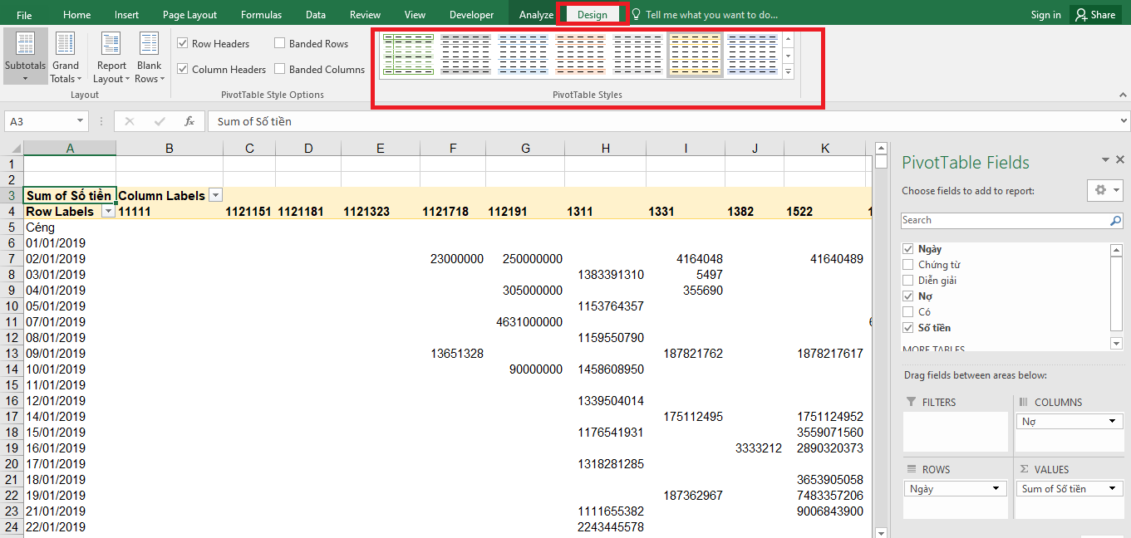Open the Subtotals layout menu
This screenshot has width=1131, height=538.
(x=25, y=56)
